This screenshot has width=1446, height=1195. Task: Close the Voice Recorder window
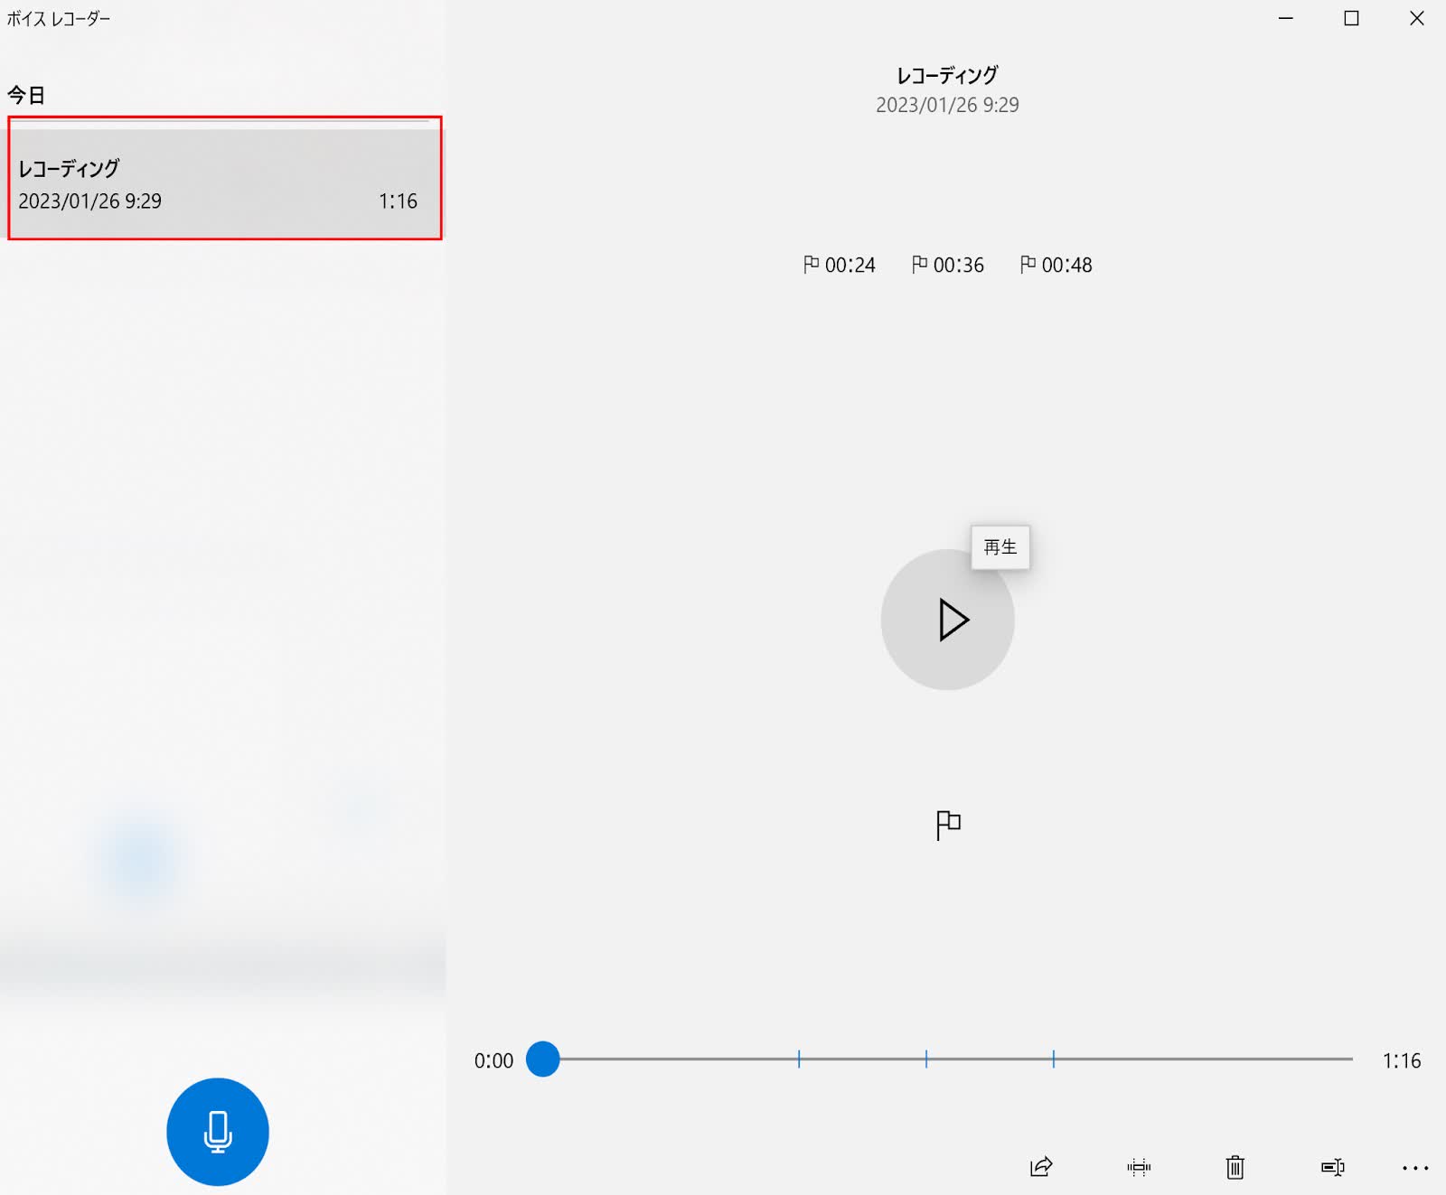click(x=1416, y=18)
